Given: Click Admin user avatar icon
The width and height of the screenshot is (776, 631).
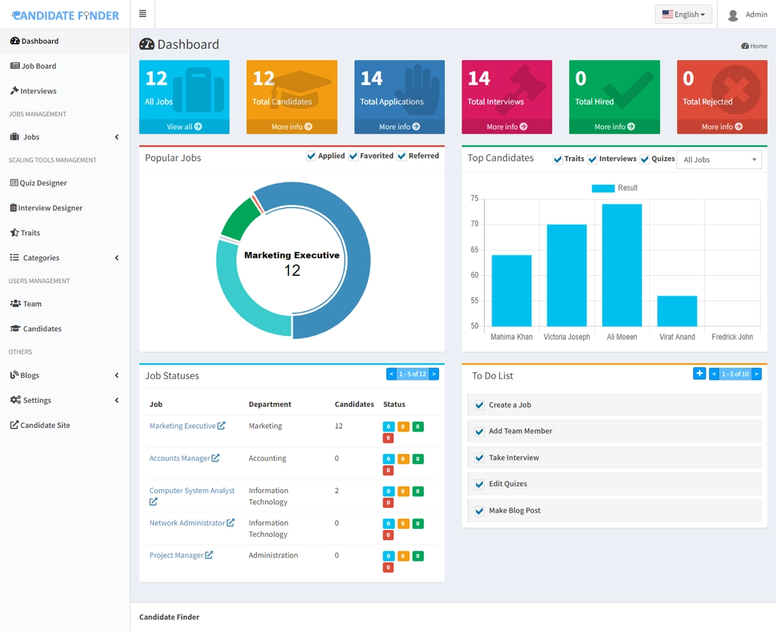Looking at the screenshot, I should pyautogui.click(x=733, y=15).
